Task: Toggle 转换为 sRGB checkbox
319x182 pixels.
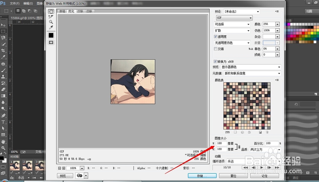Action: 215,61
